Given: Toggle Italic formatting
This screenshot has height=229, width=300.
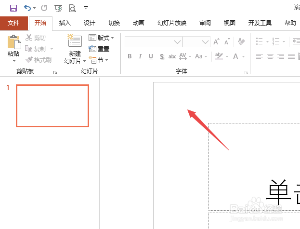Looking at the screenshot, I should coord(140,56).
